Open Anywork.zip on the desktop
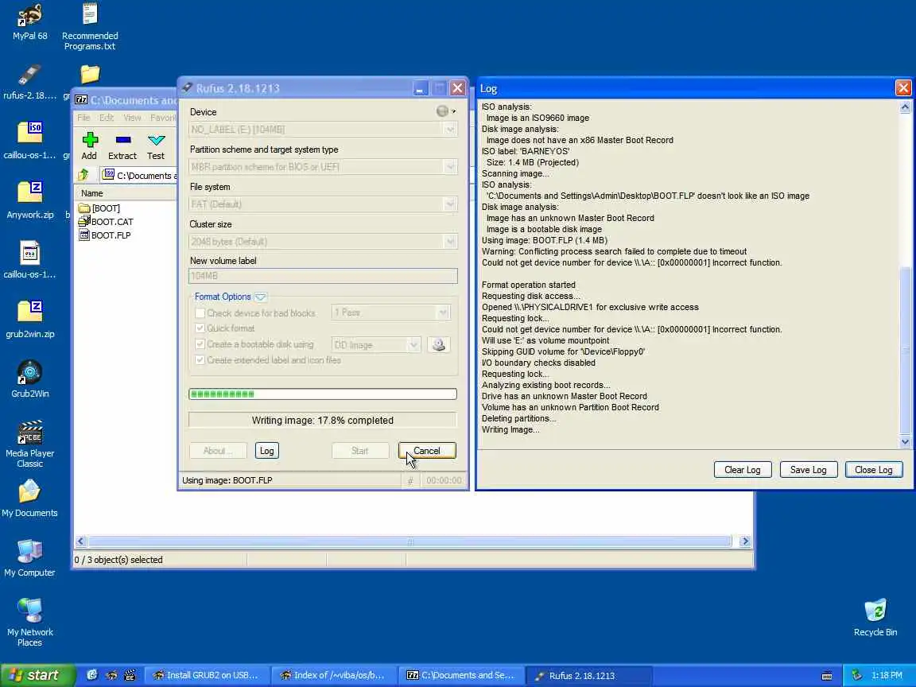Image resolution: width=916 pixels, height=687 pixels. (x=29, y=200)
